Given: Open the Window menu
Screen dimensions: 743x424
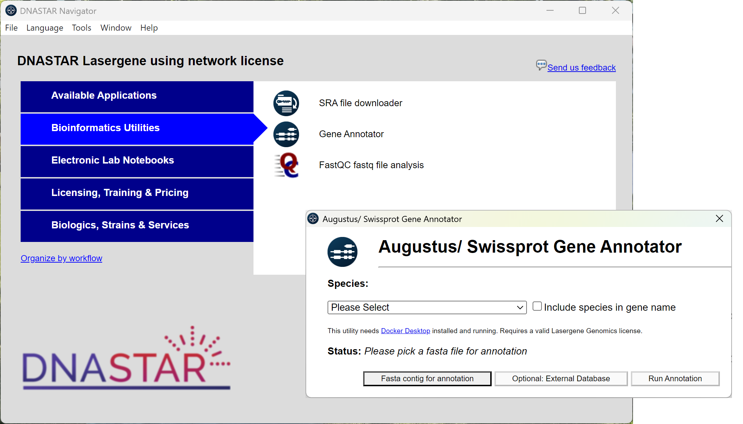Looking at the screenshot, I should [116, 28].
